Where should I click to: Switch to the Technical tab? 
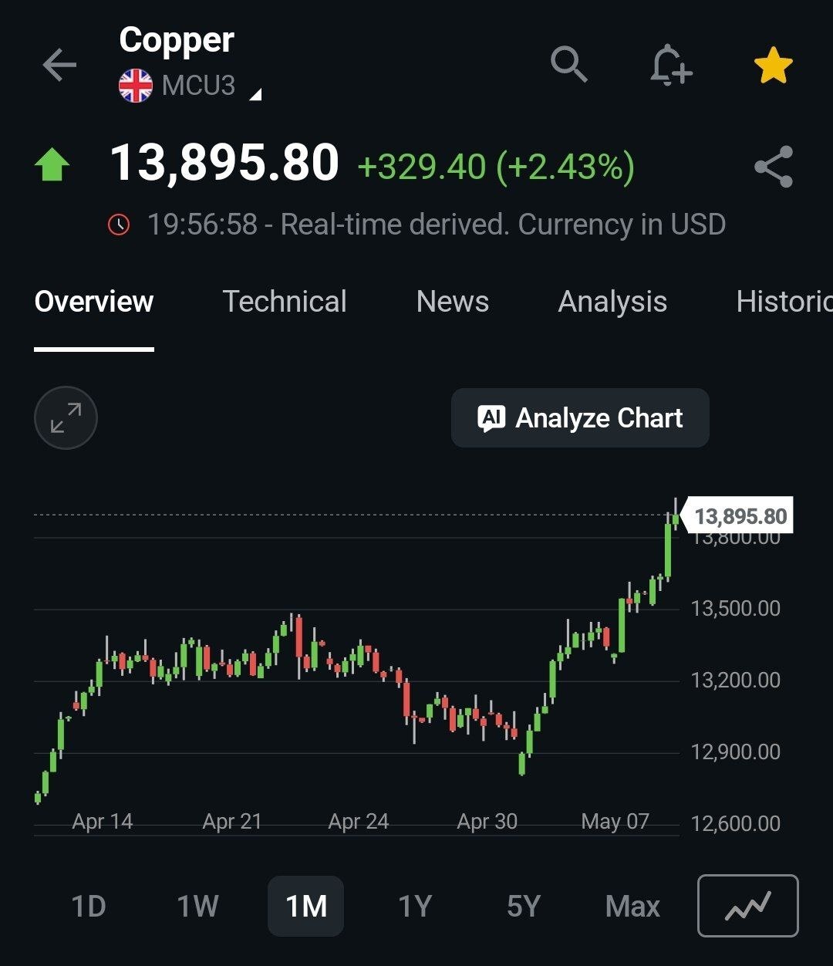[285, 302]
